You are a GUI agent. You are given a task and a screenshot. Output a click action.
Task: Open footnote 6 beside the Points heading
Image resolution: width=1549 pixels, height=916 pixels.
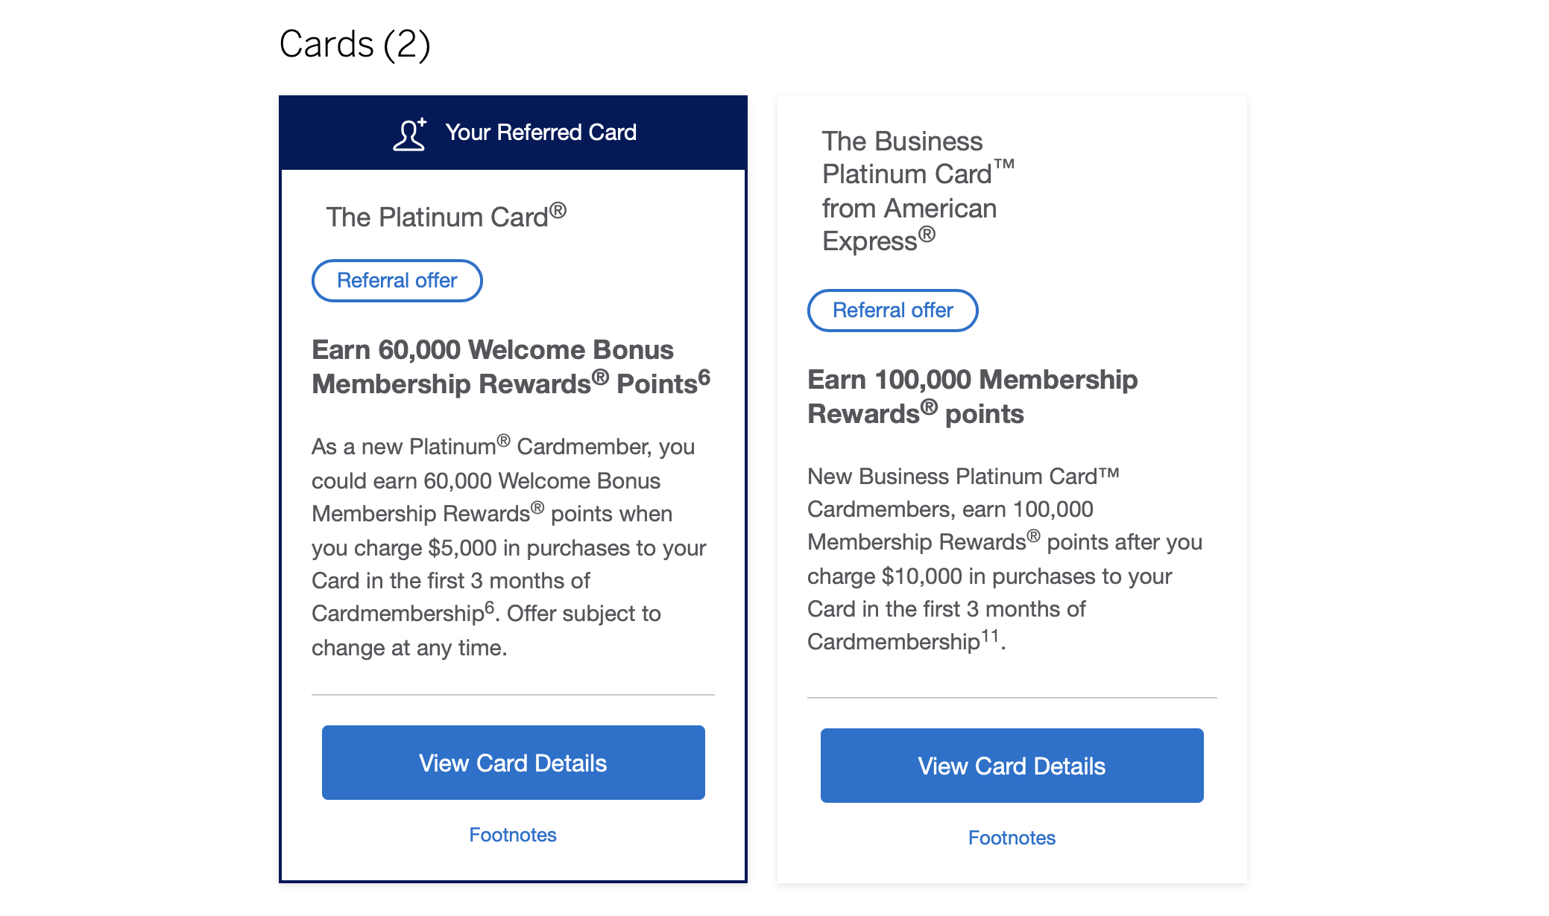pyautogui.click(x=704, y=377)
